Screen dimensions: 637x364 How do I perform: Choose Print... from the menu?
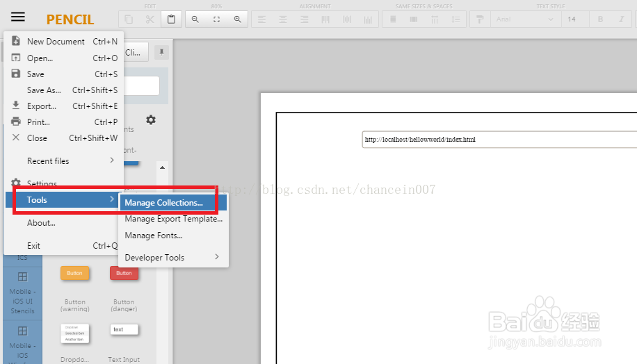[x=64, y=122]
